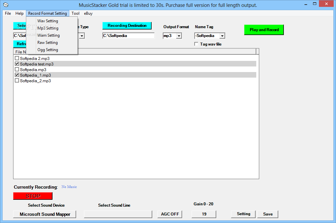The height and width of the screenshot is (223, 336).
Task: Select the Softpedia_1.mp3 file name
Action: coord(35,75)
